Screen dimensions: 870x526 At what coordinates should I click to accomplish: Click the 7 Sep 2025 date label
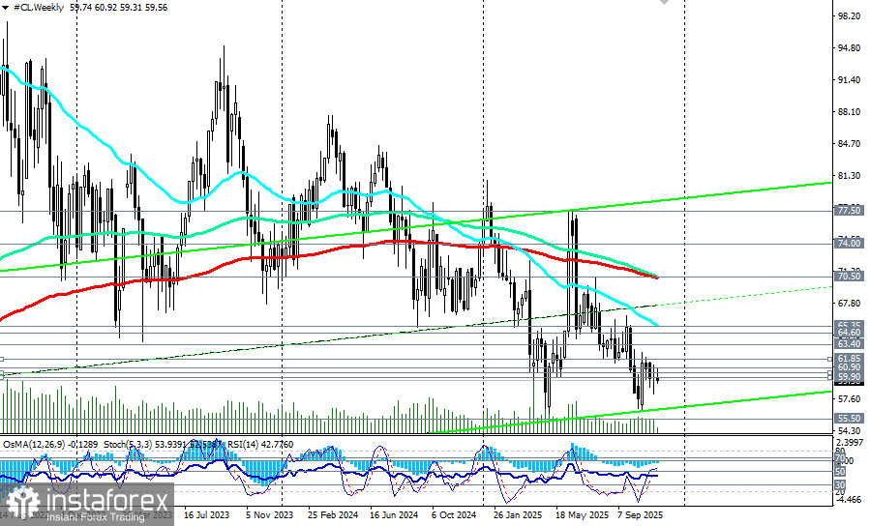click(x=641, y=515)
